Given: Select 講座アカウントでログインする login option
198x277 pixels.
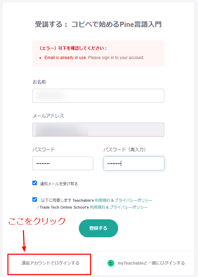Looking at the screenshot, I should coord(50,263).
